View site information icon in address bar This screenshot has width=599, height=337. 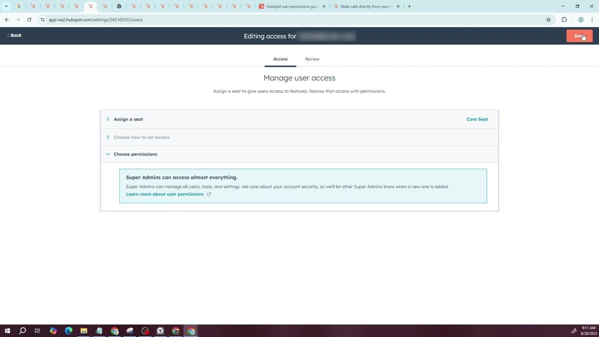click(x=43, y=20)
